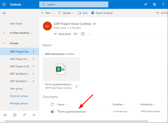The image size is (168, 123).
Task: Click 'MOD Administrator' in Modified By column
Action: point(151,112)
